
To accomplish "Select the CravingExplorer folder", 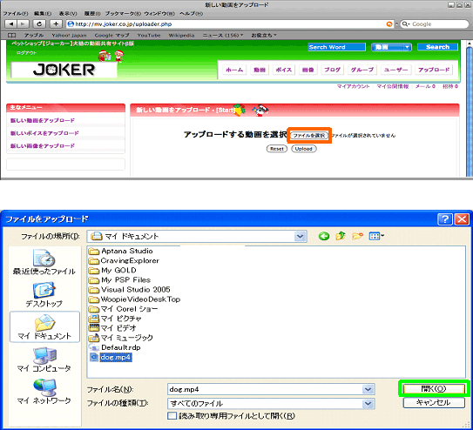I will click(124, 260).
